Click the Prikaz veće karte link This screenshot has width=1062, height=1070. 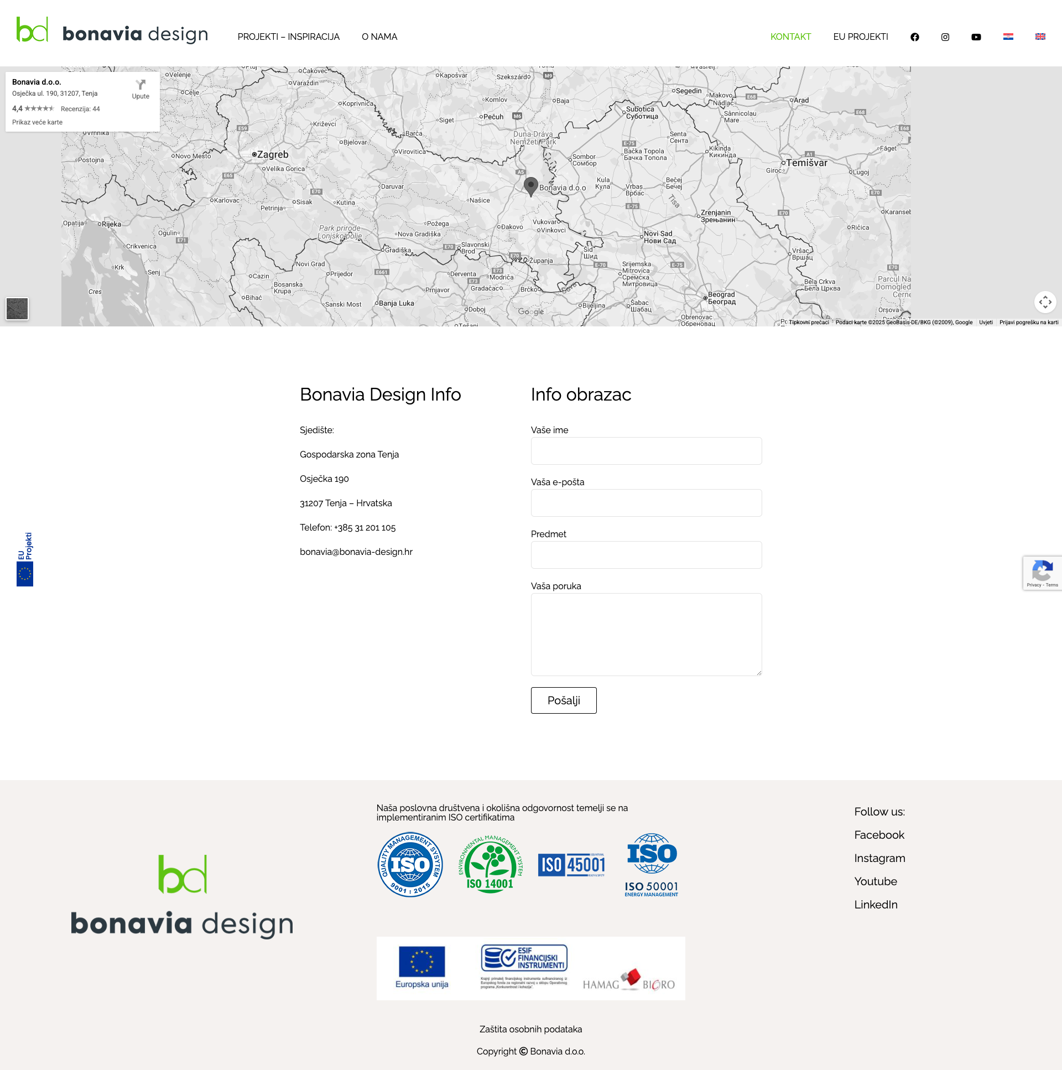37,122
